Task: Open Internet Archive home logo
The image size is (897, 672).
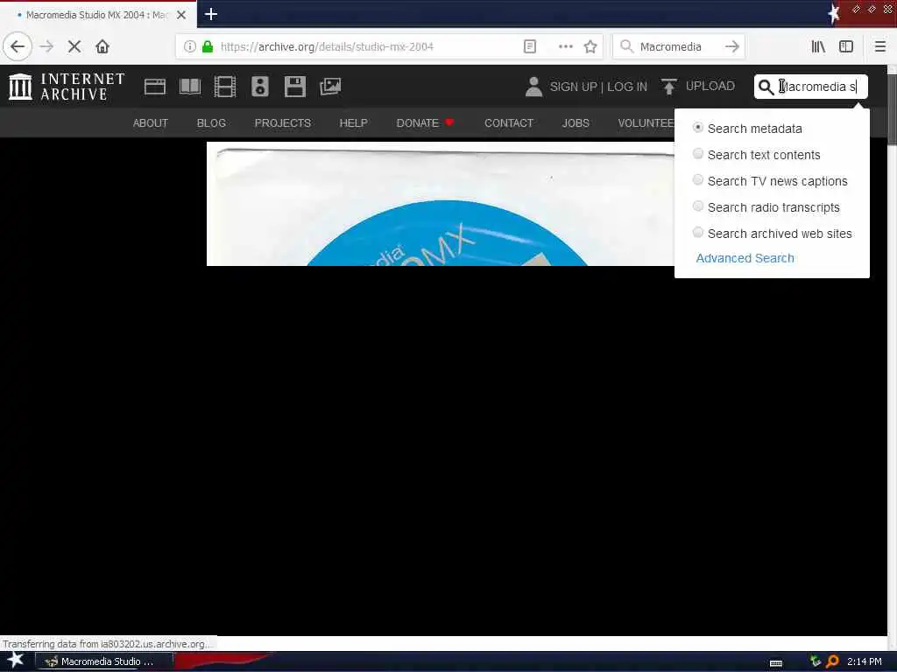Action: coord(67,87)
